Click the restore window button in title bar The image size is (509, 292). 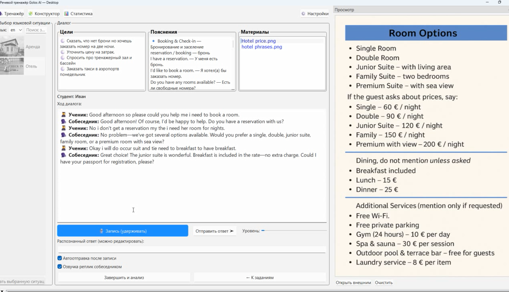pos(499,2)
